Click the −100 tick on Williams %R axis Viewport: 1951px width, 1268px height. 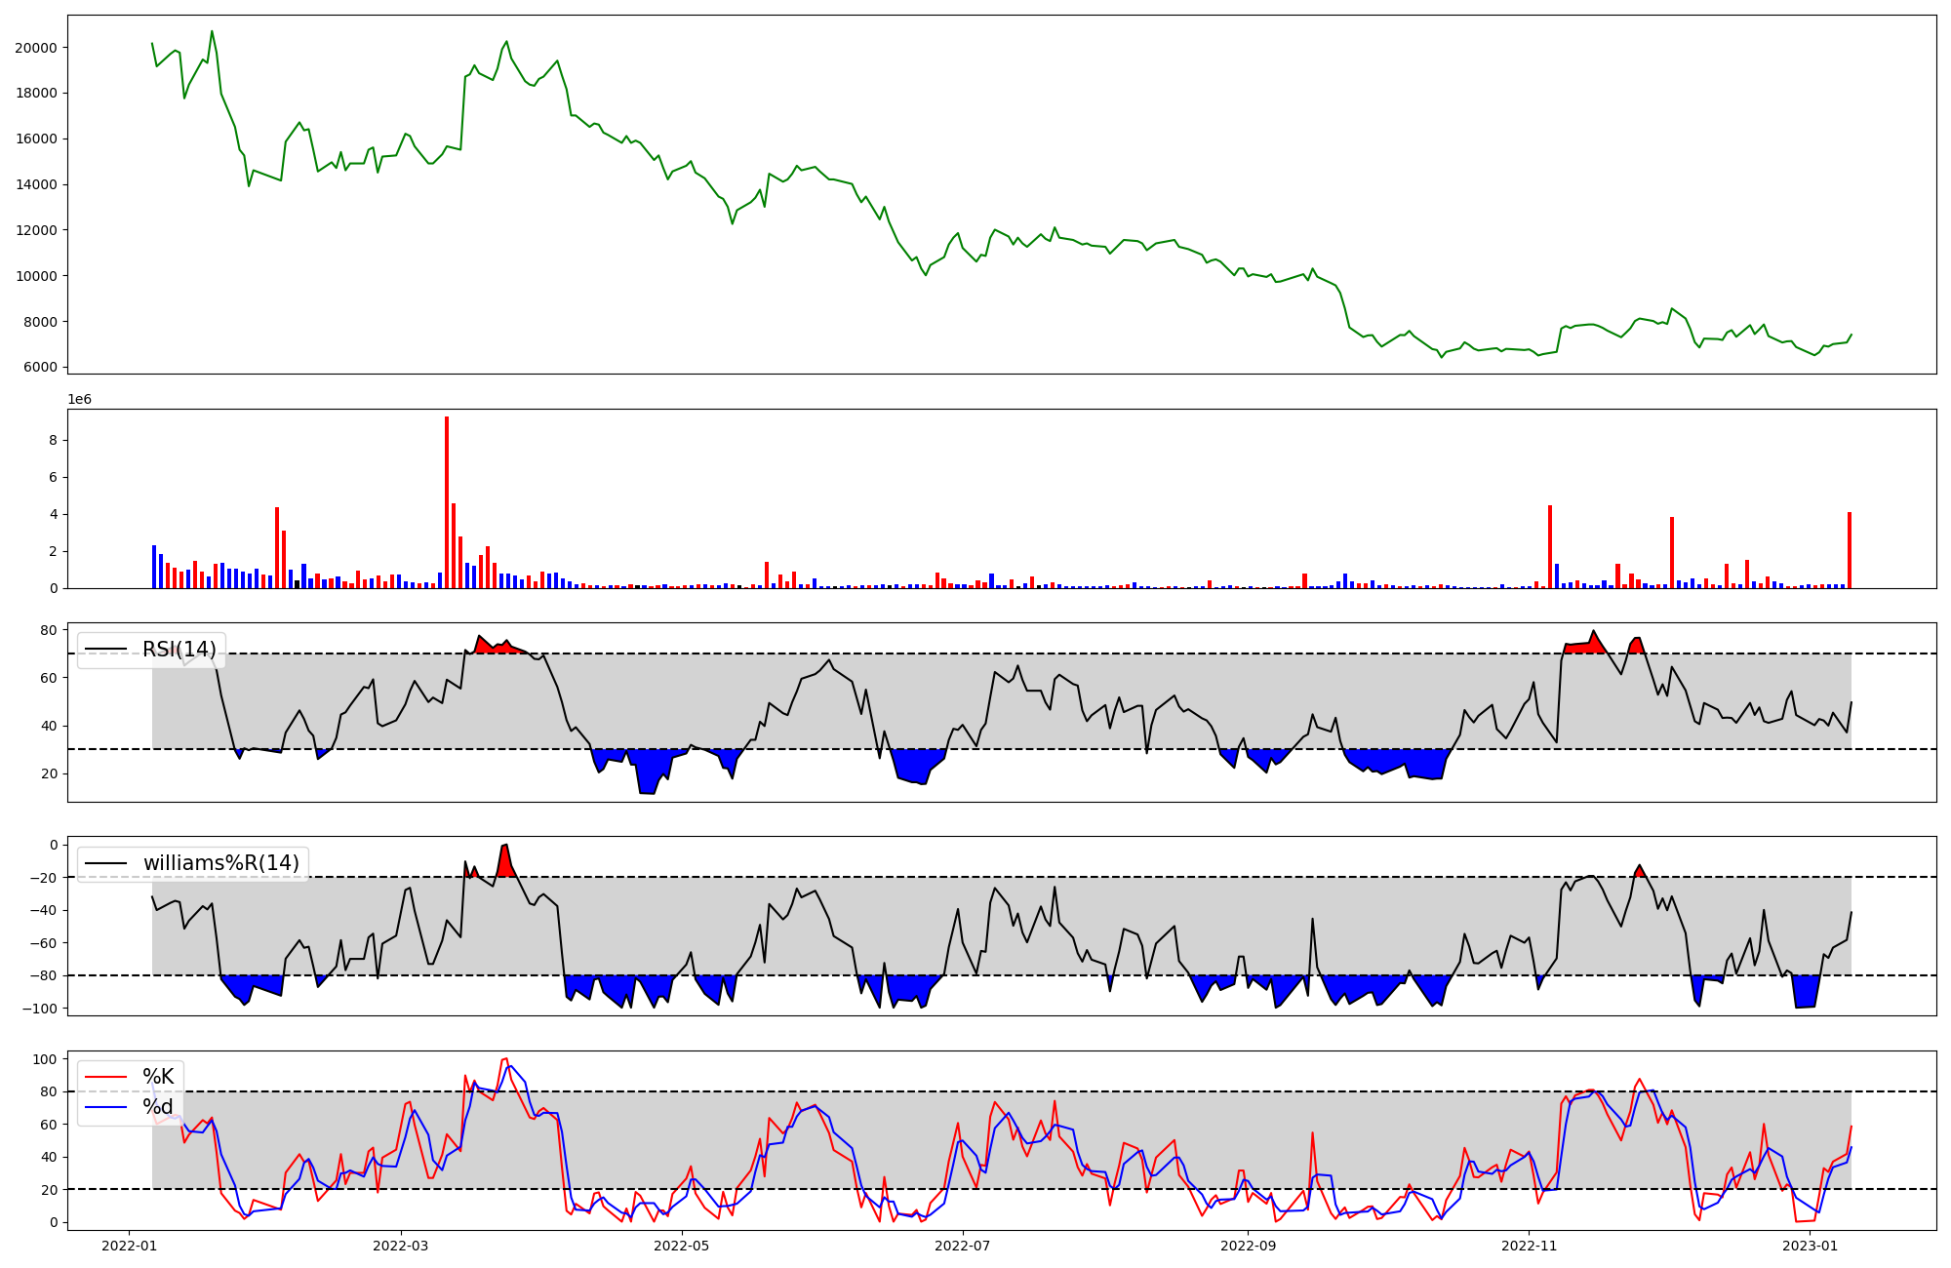38,1009
